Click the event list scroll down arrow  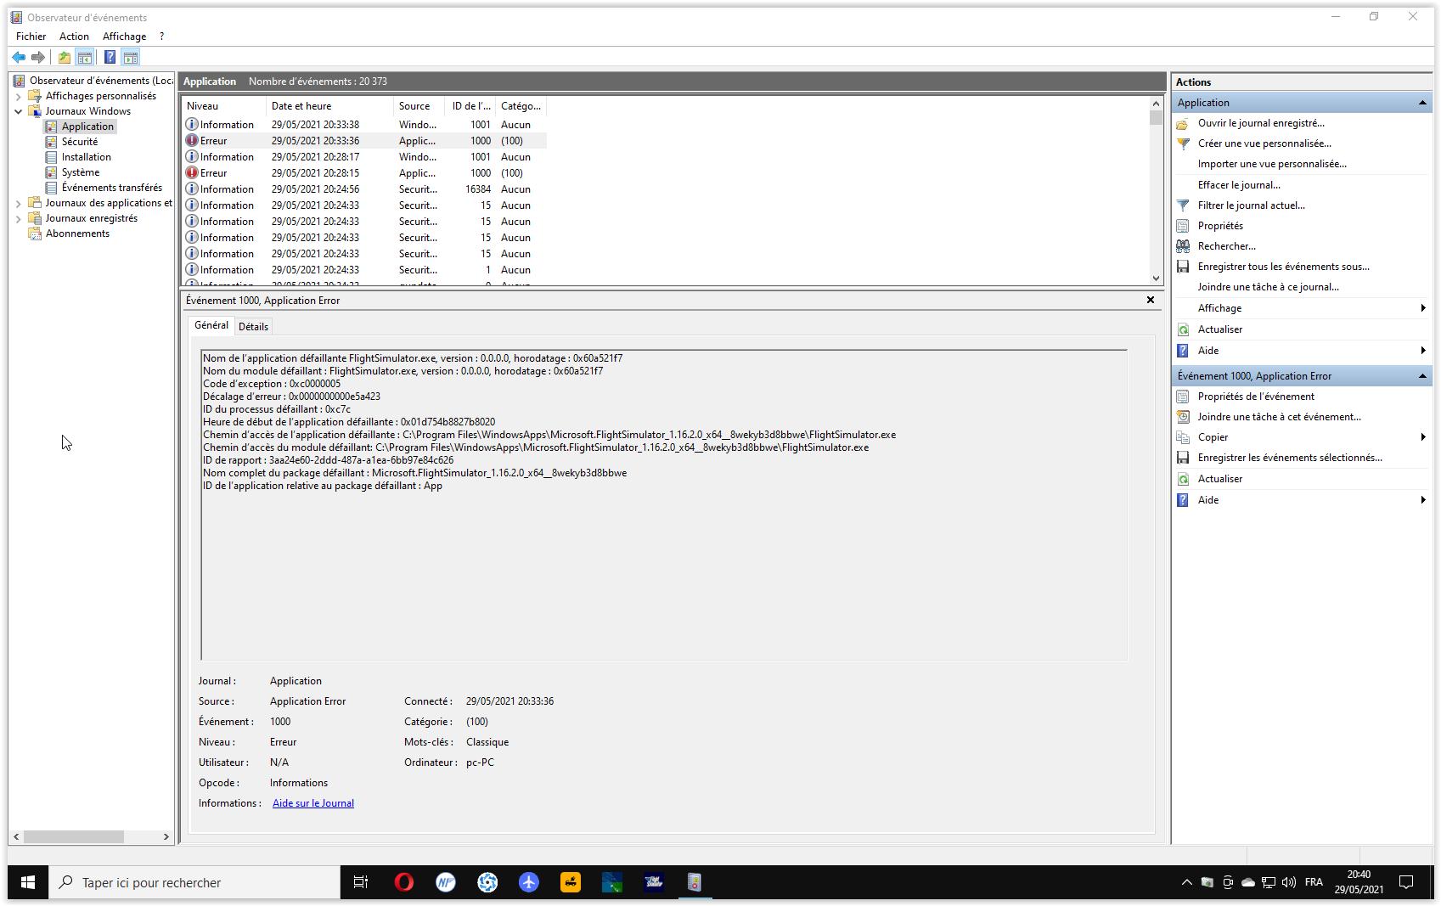point(1156,279)
